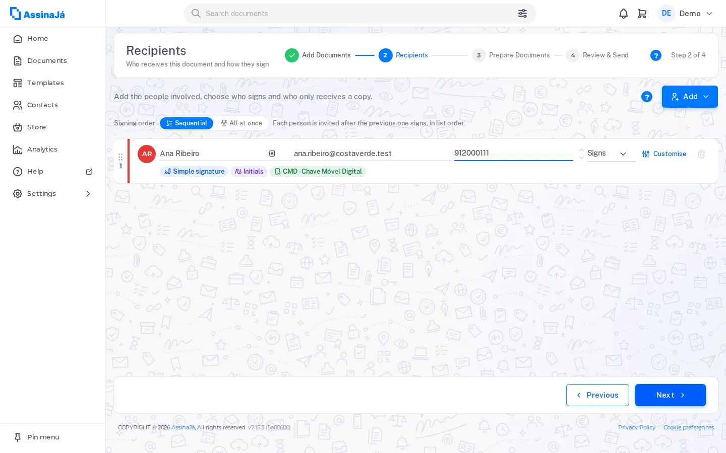Viewport: 726px width, 453px height.
Task: Click the DE user avatar
Action: click(x=667, y=14)
